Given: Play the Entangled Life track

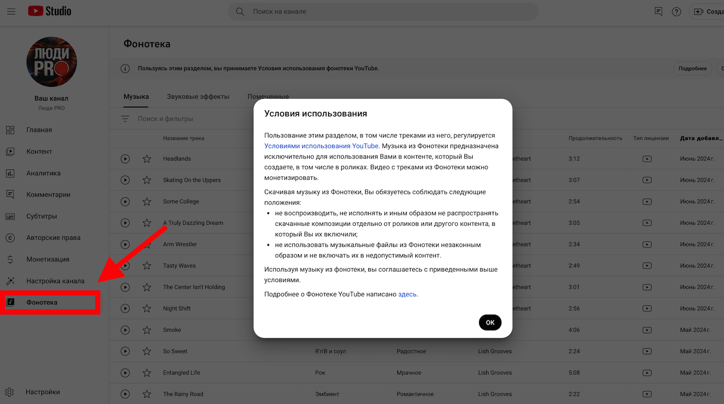Looking at the screenshot, I should point(125,372).
